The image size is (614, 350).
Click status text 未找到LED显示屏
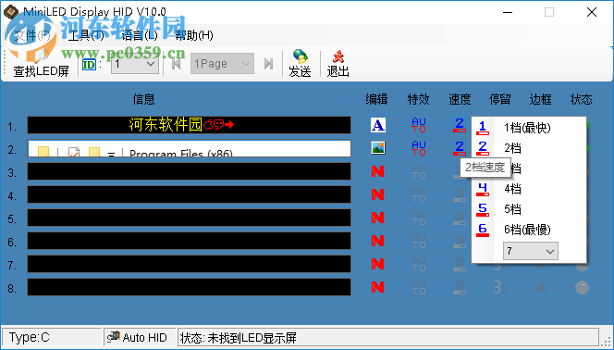point(252,337)
